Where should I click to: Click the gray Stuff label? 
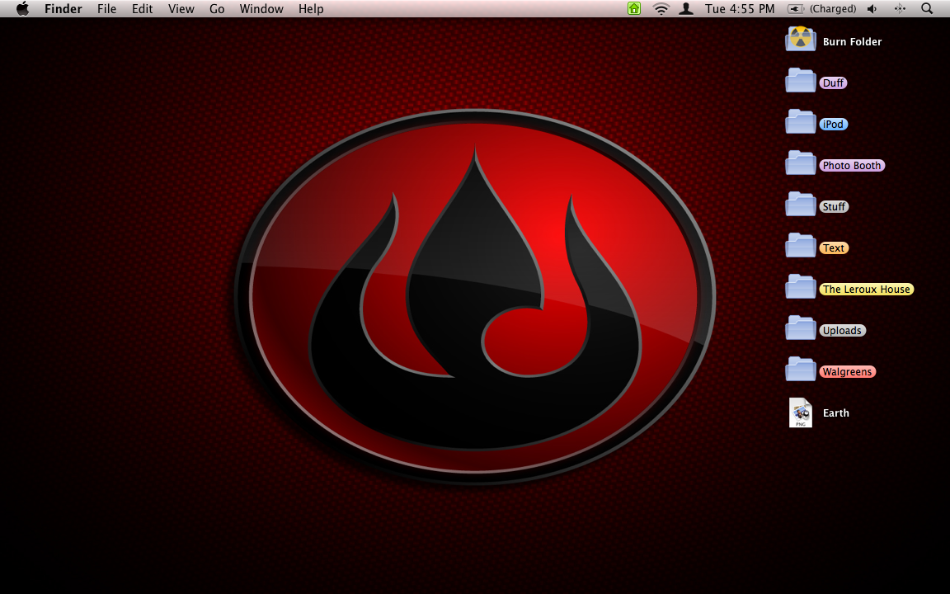click(834, 207)
